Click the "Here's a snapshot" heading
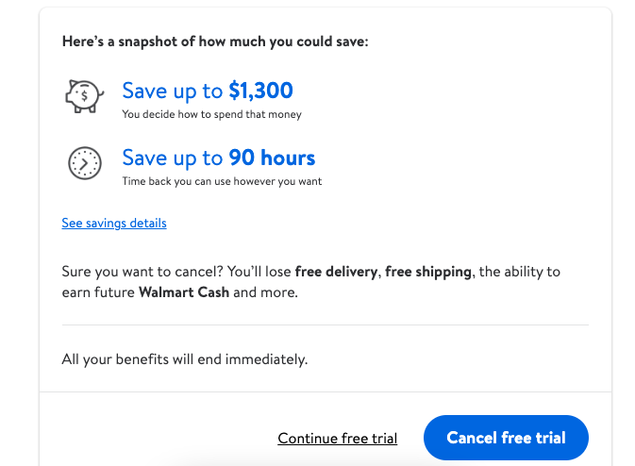Screen dimensions: 635x466 (215, 42)
